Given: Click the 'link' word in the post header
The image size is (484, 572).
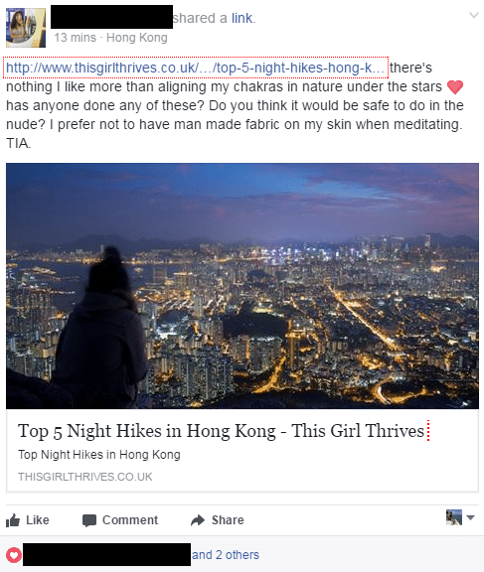Looking at the screenshot, I should [242, 18].
